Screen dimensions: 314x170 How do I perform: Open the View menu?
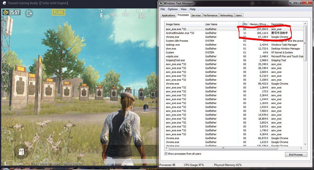[x=184, y=9]
